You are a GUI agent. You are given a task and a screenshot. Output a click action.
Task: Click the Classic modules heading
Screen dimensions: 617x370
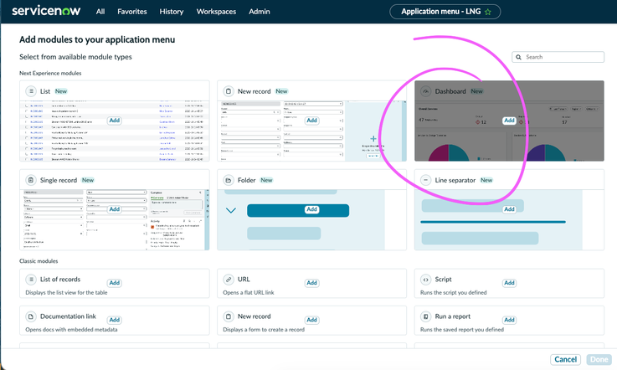click(39, 261)
